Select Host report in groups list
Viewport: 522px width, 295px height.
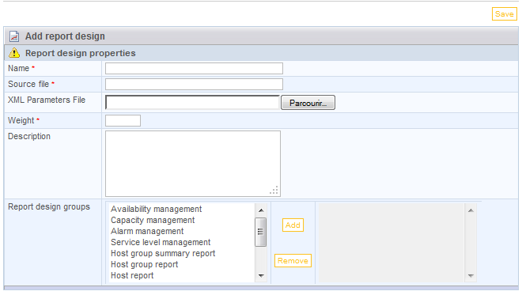click(x=132, y=275)
